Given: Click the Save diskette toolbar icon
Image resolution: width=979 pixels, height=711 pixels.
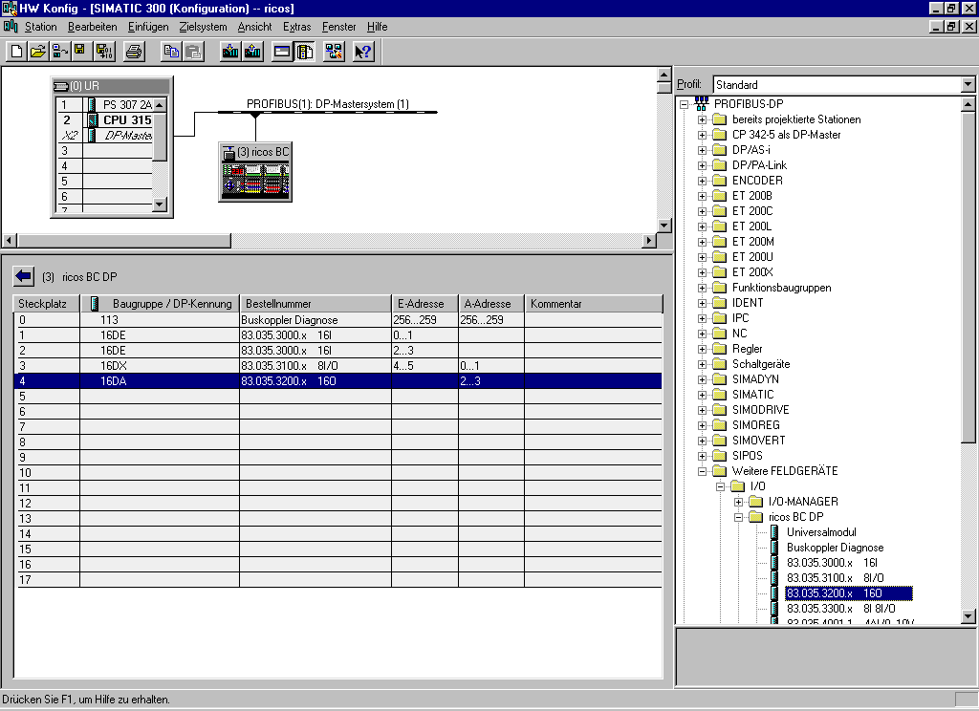Looking at the screenshot, I should click(x=80, y=52).
